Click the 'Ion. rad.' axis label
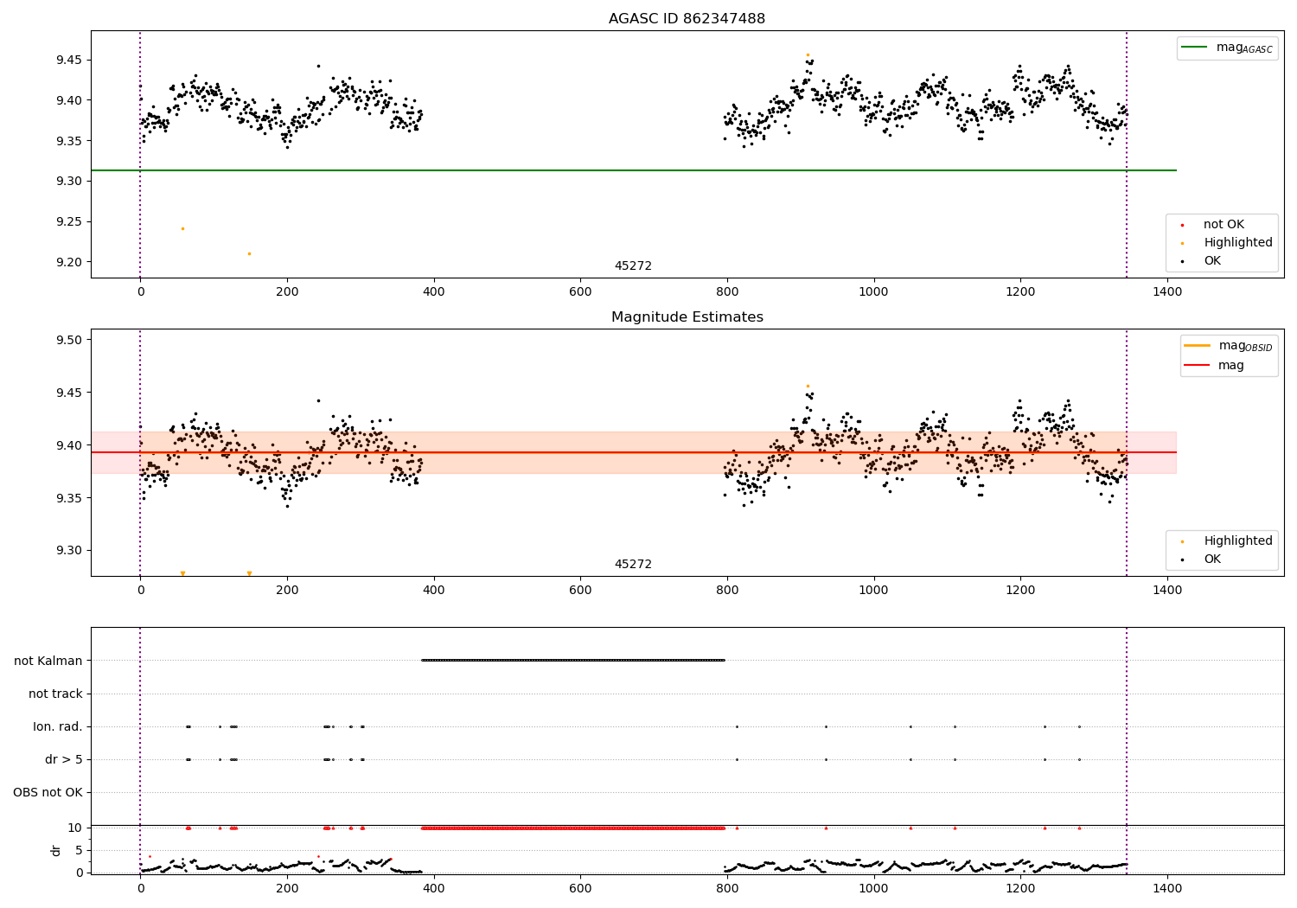The width and height of the screenshot is (1297, 908). (58, 726)
